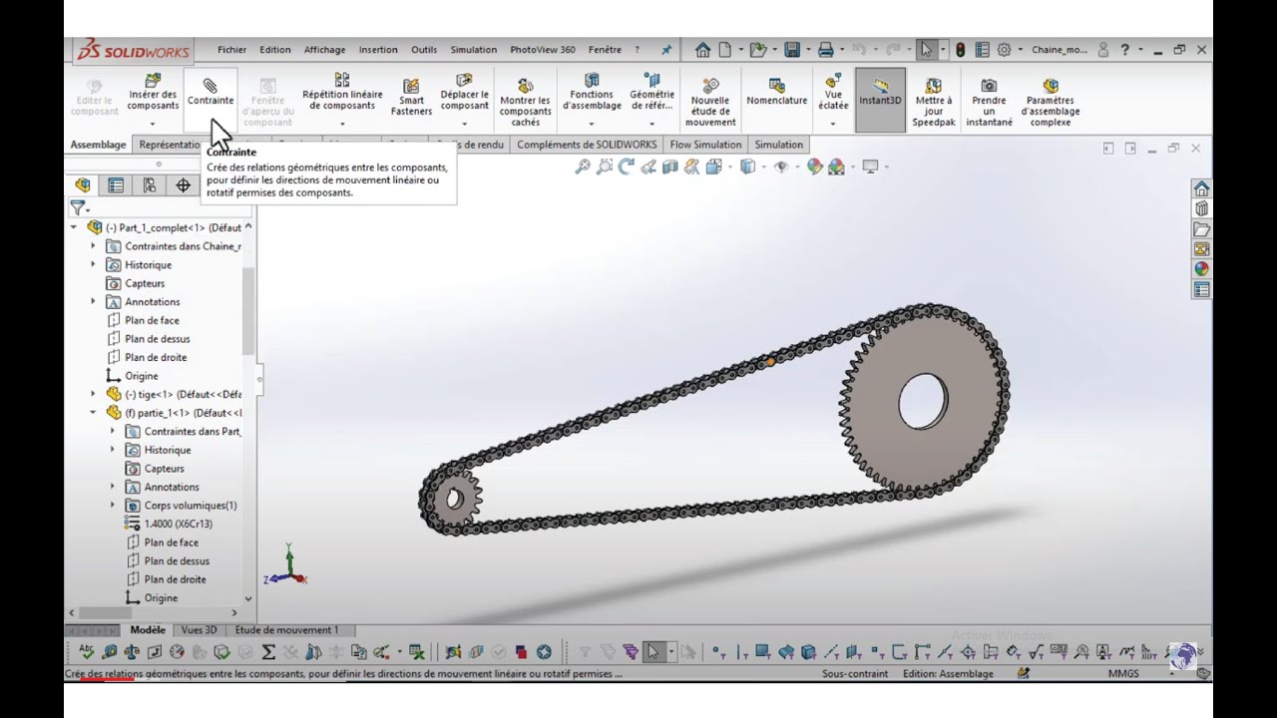This screenshot has width=1277, height=718.
Task: Select the Zoom to area icon
Action: (x=605, y=167)
